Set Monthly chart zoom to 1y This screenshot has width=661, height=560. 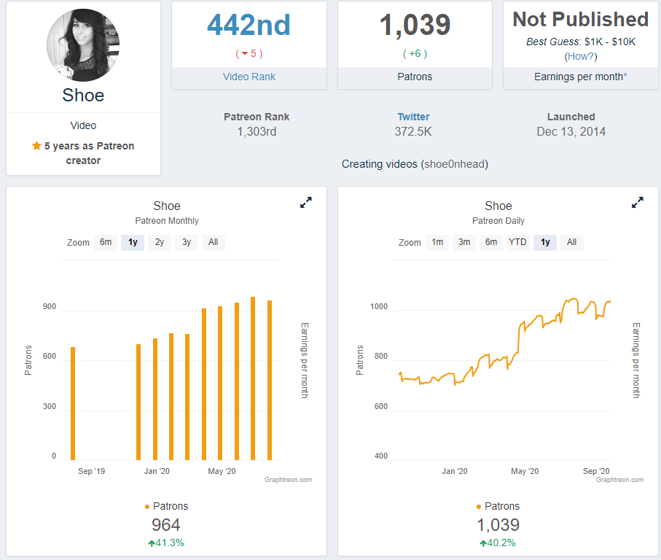tap(133, 243)
